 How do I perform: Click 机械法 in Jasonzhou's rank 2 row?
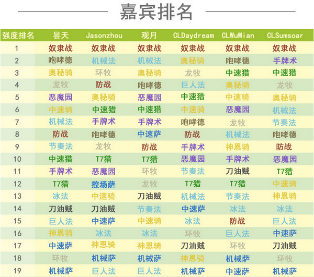tap(104, 61)
